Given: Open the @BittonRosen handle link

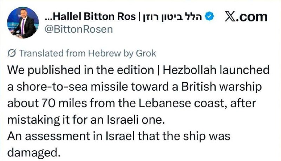Looking at the screenshot, I should tap(79, 29).
